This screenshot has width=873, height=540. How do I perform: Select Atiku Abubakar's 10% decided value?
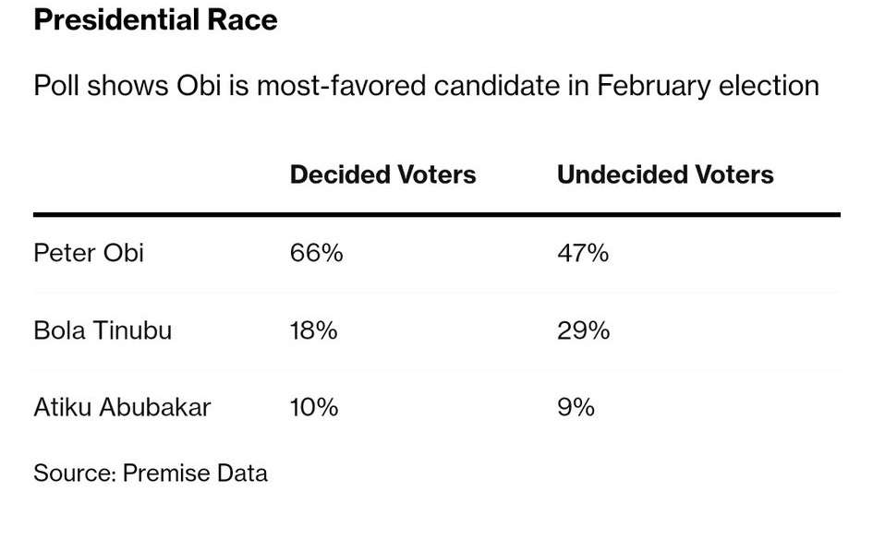coord(314,407)
